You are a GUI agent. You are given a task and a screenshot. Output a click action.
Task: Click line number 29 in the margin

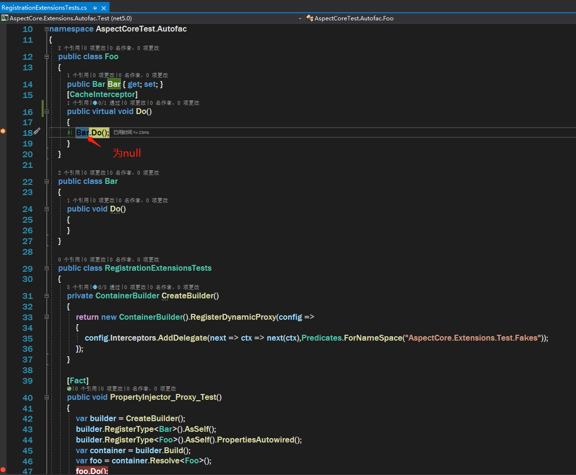pos(28,268)
